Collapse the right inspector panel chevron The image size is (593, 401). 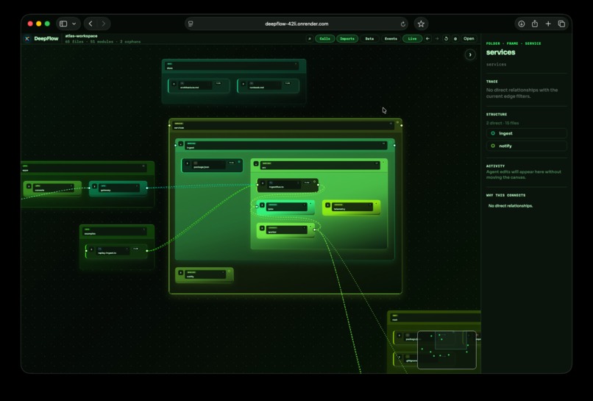tap(470, 55)
